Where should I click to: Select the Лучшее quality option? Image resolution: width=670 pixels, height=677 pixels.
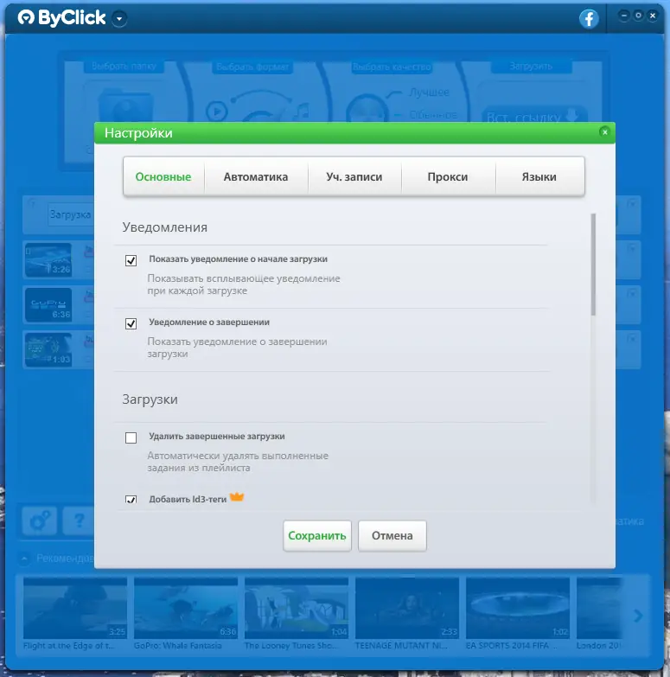click(429, 92)
